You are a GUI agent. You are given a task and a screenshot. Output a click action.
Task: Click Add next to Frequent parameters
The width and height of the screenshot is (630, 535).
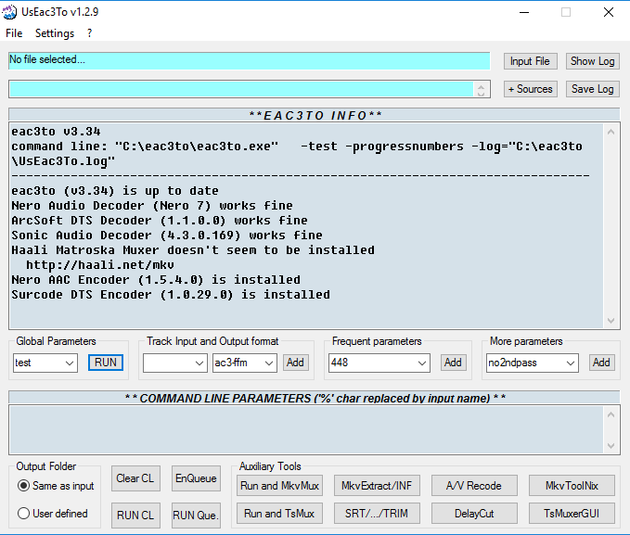[453, 363]
